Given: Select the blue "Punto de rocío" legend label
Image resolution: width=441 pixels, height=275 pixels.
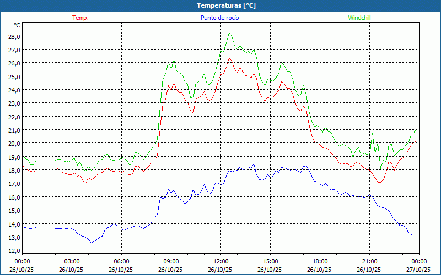Looking at the screenshot, I should (x=220, y=18).
